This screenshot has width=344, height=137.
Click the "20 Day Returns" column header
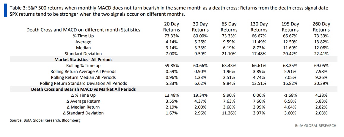(172, 27)
